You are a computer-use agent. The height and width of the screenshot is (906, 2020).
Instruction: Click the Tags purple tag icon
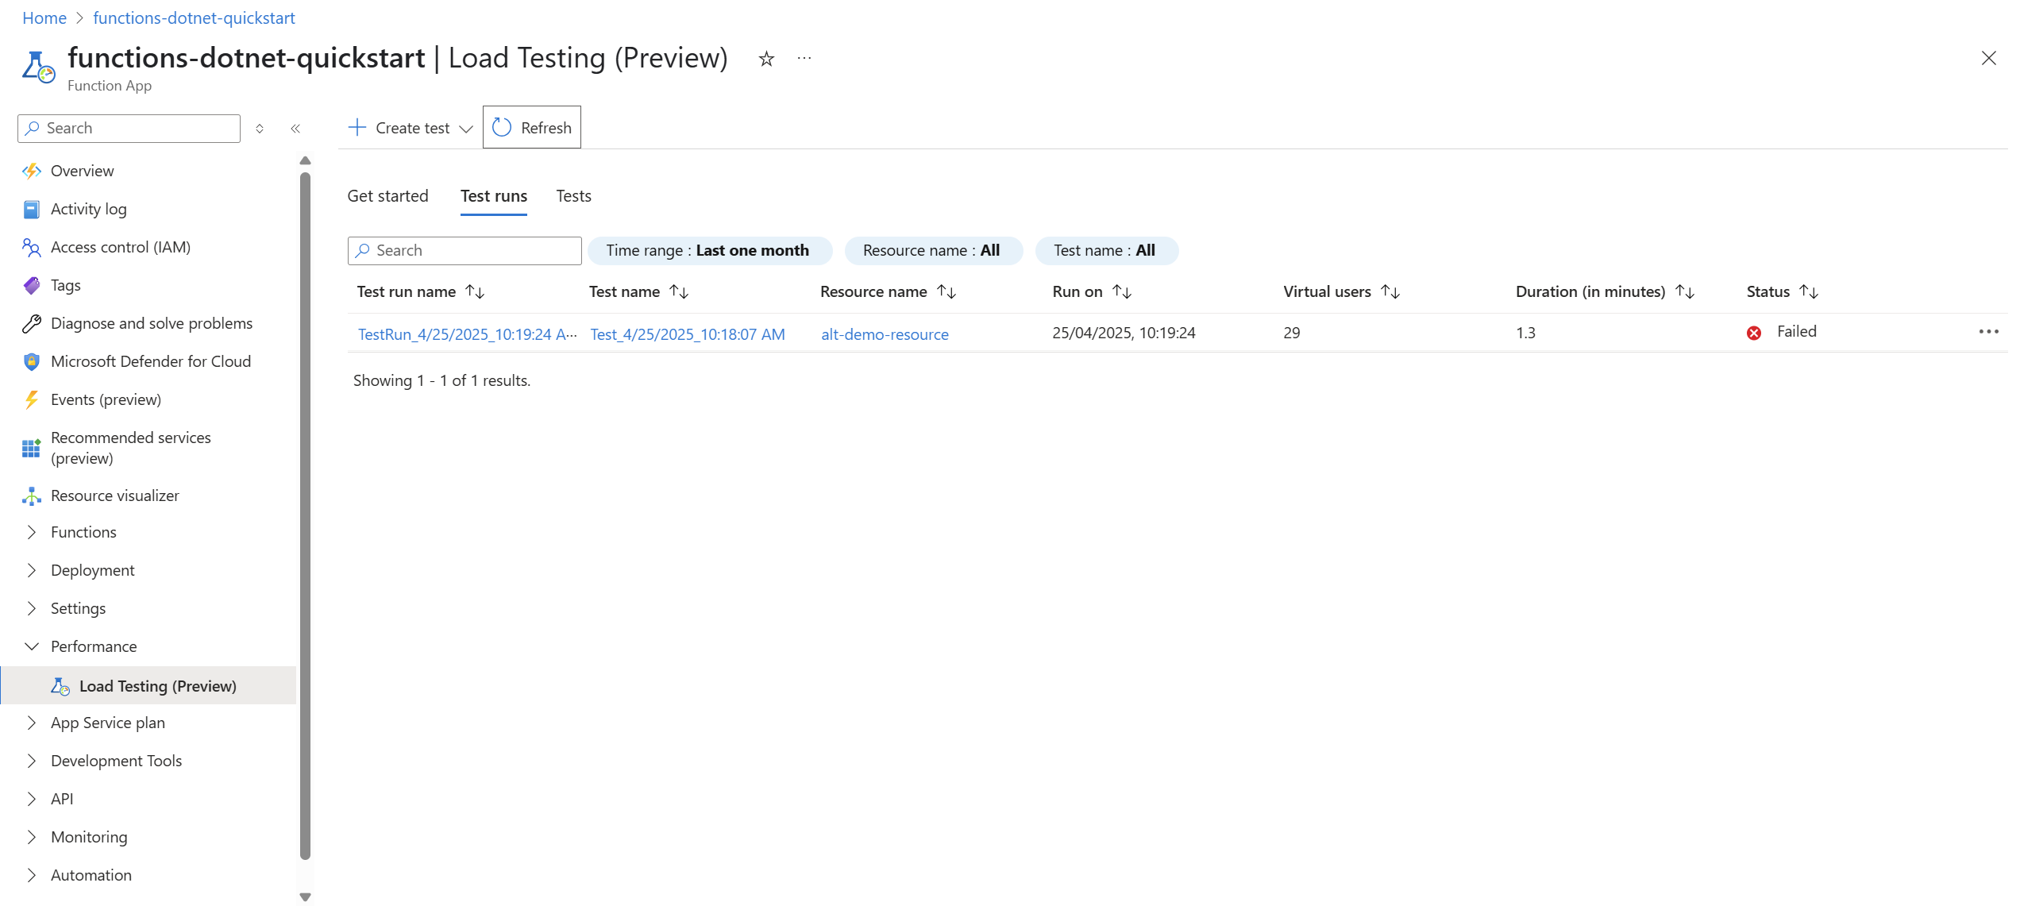pos(32,286)
